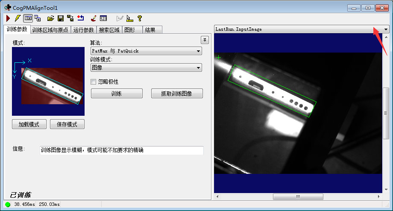The width and height of the screenshot is (393, 211).
Task: Open help with the question mark icon
Action: (139, 18)
